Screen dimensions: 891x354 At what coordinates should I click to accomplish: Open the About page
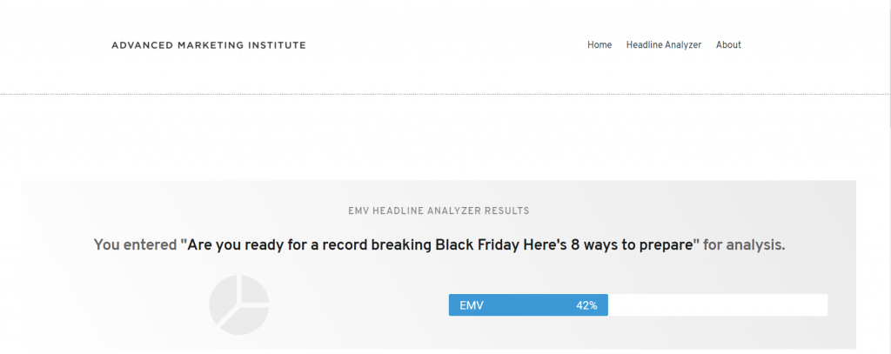point(728,45)
